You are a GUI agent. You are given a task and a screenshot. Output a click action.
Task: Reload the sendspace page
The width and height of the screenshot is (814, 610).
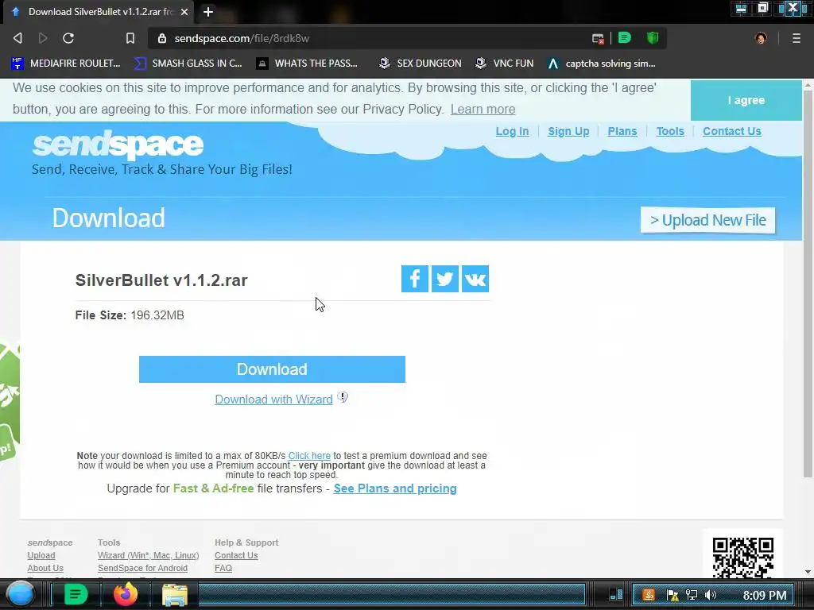(x=68, y=38)
